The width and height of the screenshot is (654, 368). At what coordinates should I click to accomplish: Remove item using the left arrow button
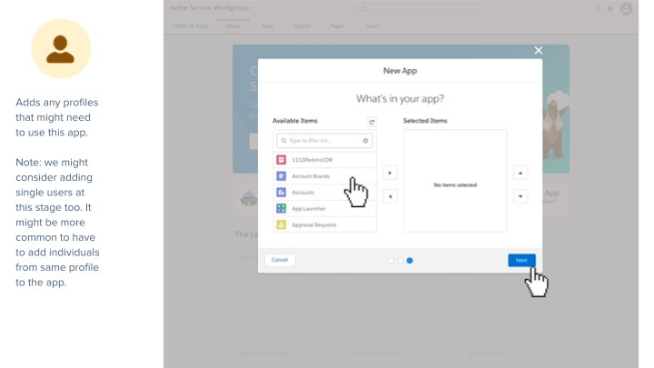[390, 196]
